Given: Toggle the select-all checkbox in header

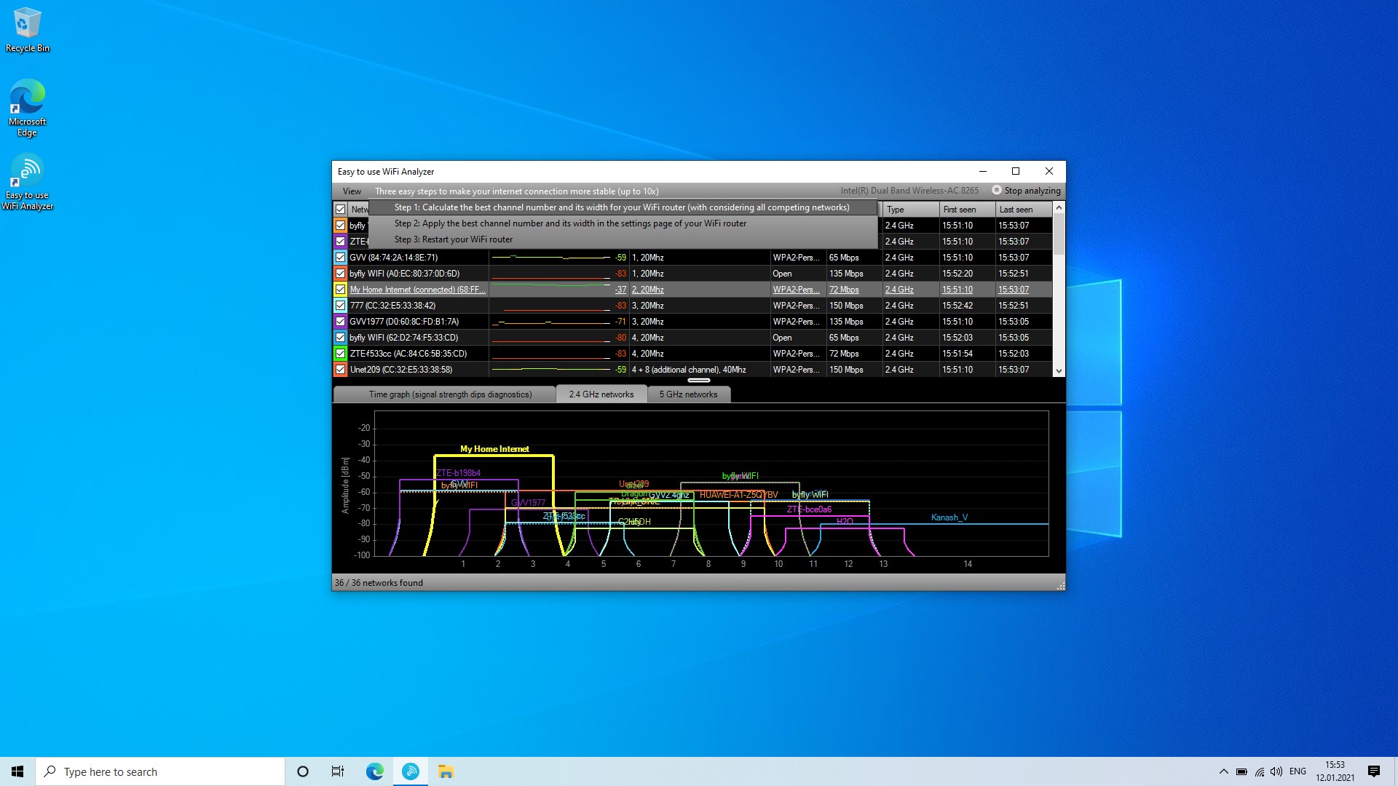Looking at the screenshot, I should [x=340, y=209].
